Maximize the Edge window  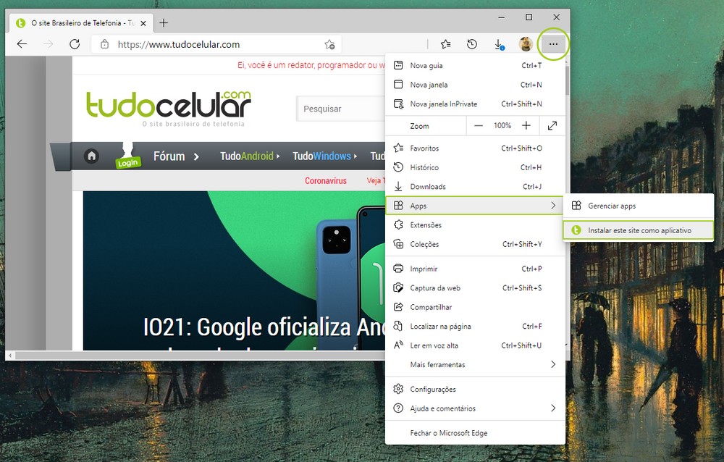[529, 17]
